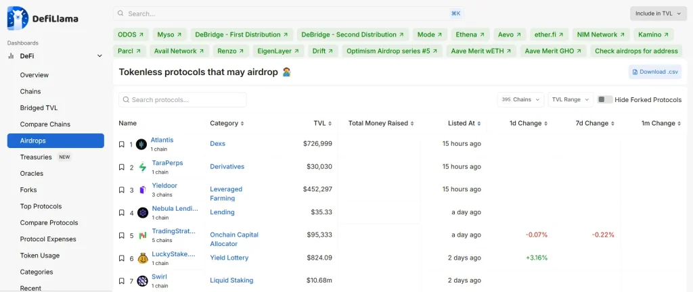Click the $10.68m TVL value

click(x=319, y=281)
